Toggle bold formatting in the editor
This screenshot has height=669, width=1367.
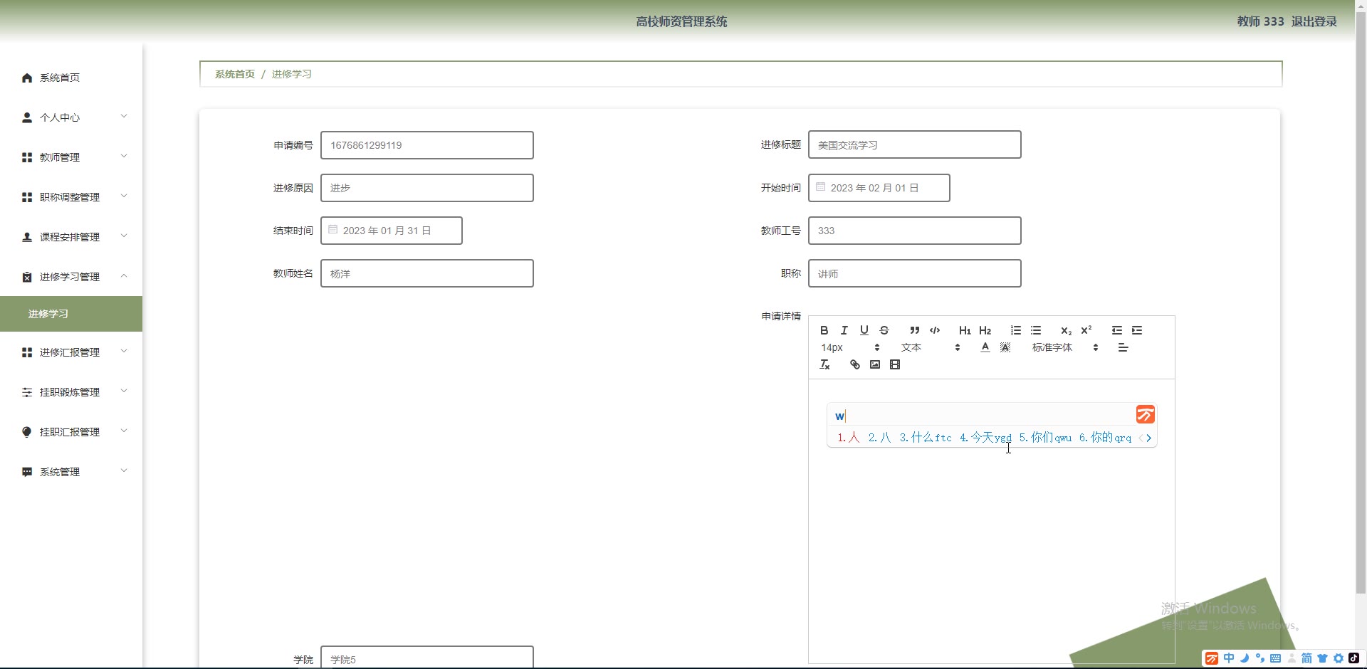click(824, 330)
